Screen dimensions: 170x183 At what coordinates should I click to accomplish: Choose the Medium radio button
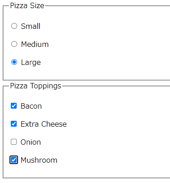pyautogui.click(x=14, y=44)
